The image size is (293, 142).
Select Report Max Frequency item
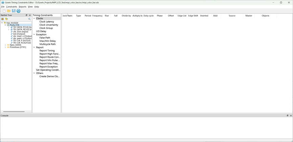pos(50,64)
